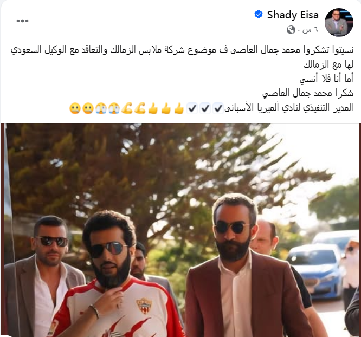Click the leftmost grimacing face emoji
The image size is (361, 337).
click(x=75, y=108)
